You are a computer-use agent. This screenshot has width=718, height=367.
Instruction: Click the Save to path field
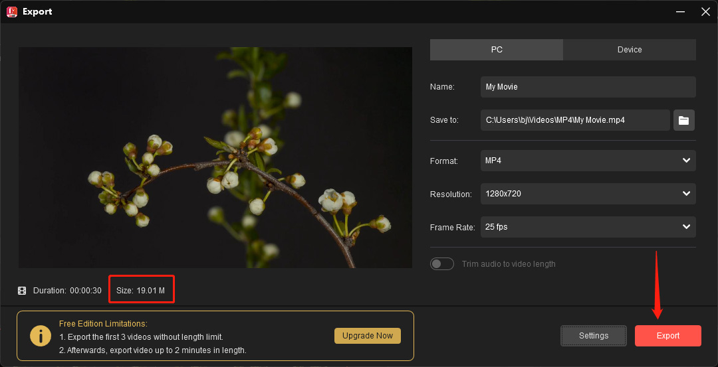(575, 120)
